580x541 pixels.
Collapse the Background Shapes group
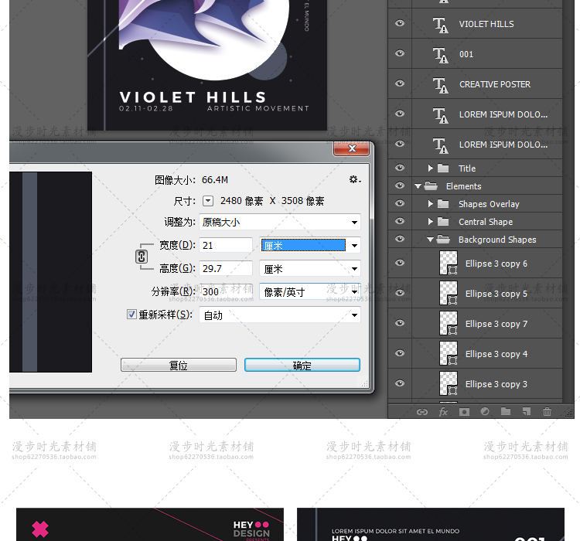click(431, 240)
